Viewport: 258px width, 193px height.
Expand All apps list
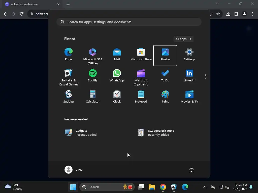pos(183,39)
